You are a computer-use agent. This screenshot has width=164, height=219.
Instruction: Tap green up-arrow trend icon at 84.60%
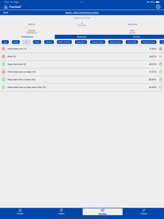[x=160, y=79]
